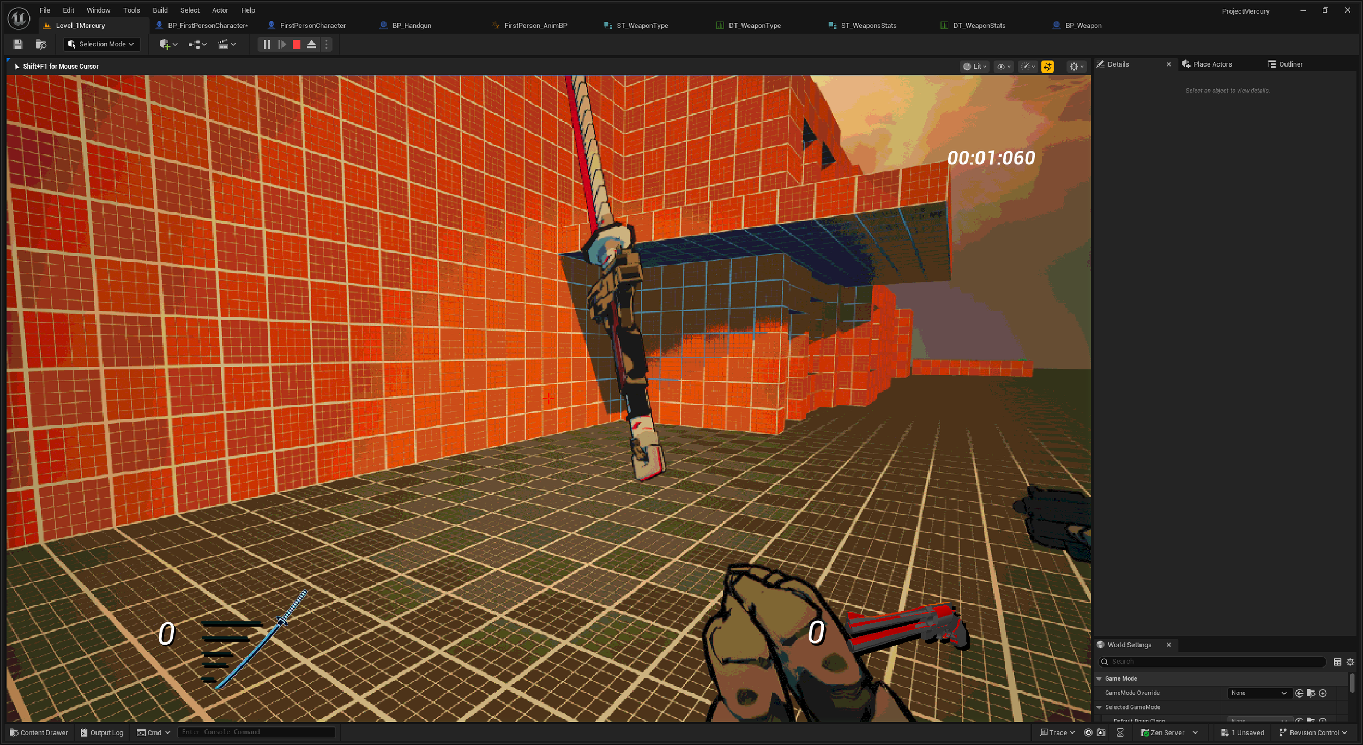Pause the play-in-editor simulation
This screenshot has width=1363, height=745.
pos(267,44)
